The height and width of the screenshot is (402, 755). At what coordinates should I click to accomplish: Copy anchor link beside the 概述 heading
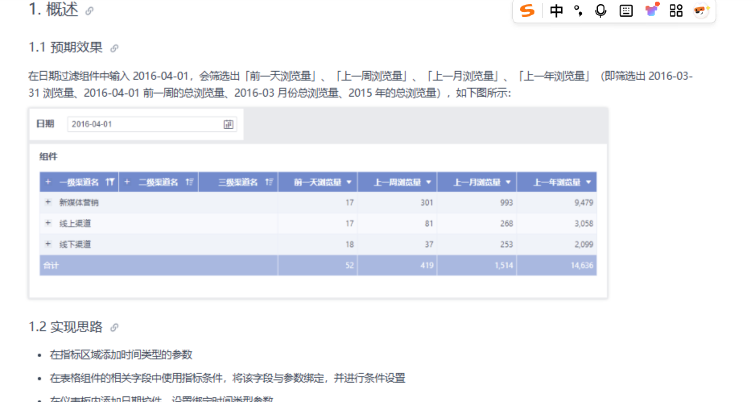(89, 11)
